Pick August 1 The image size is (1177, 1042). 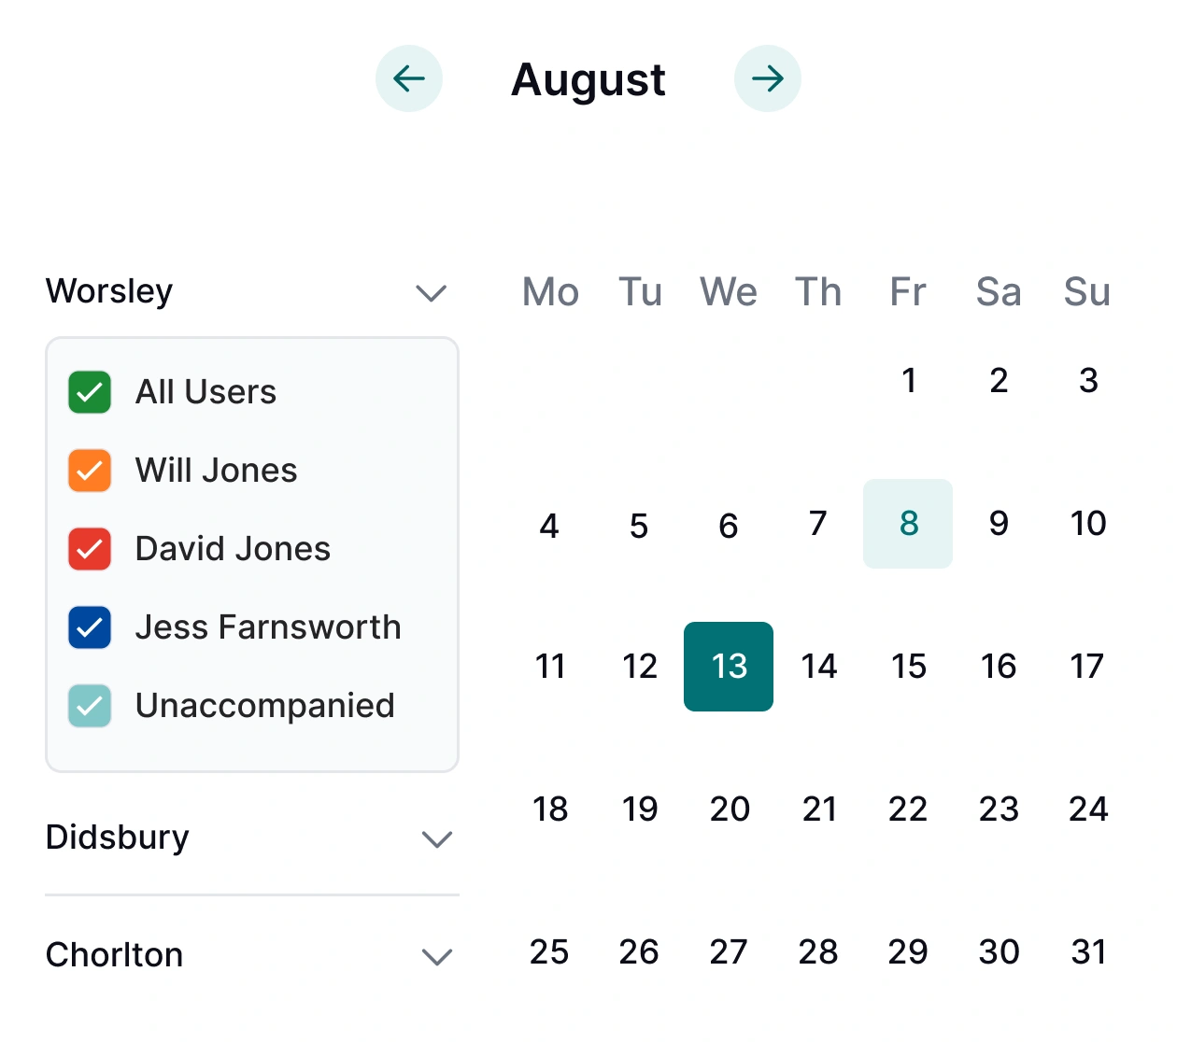(x=907, y=380)
